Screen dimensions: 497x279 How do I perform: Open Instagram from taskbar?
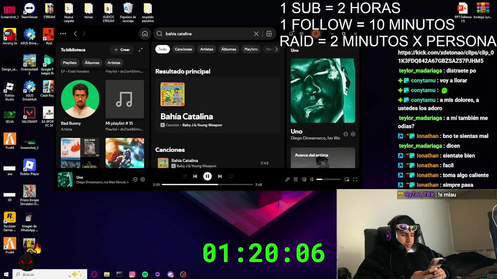132,274
